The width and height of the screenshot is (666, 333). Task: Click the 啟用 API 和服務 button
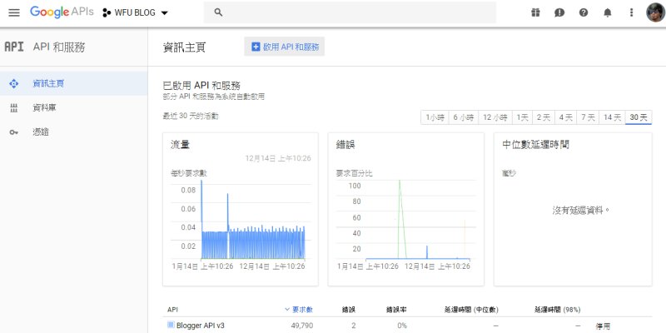coord(285,47)
